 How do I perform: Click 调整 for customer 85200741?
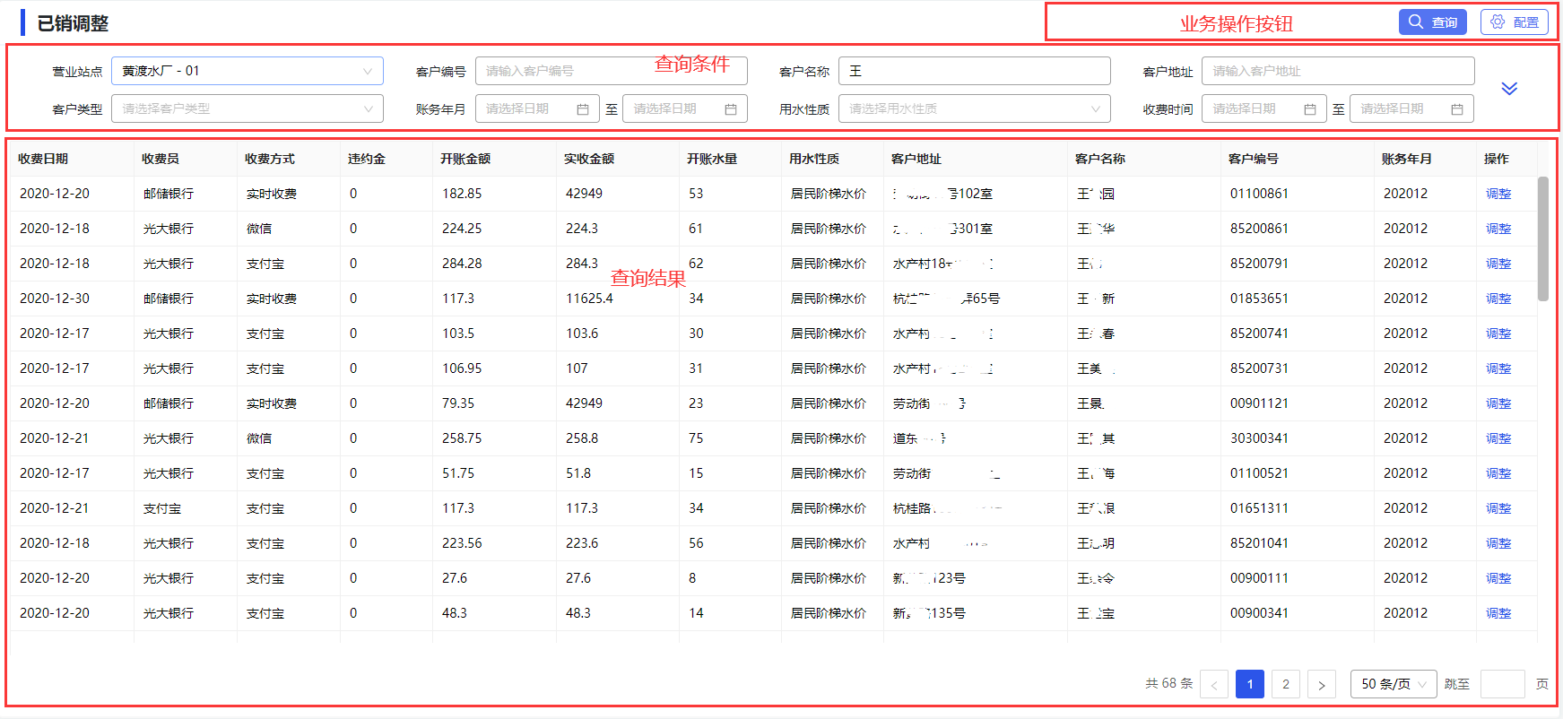[1498, 334]
